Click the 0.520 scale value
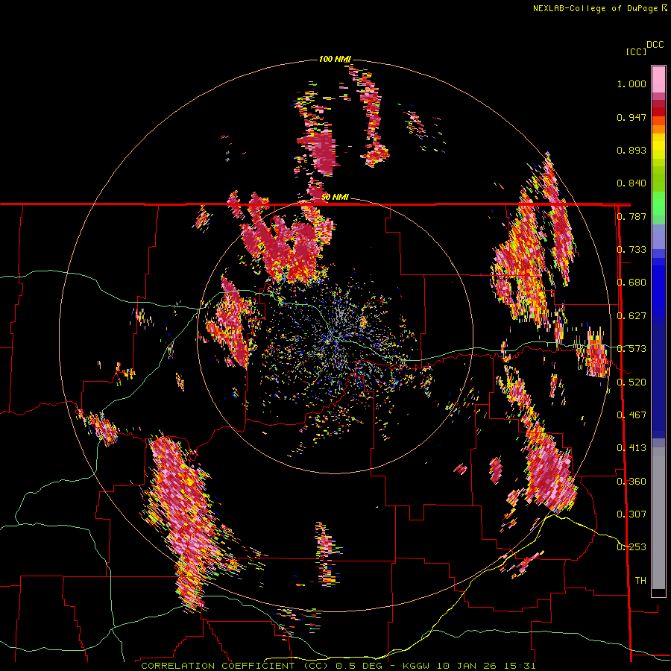Image resolution: width=671 pixels, height=671 pixels. tap(631, 382)
